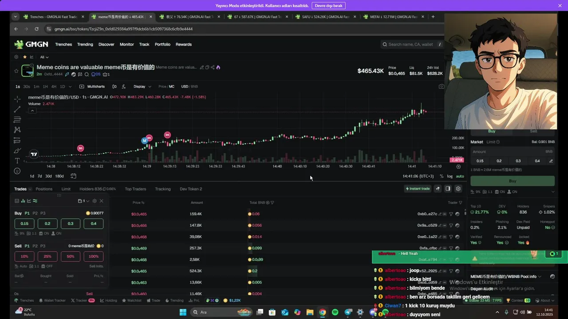
Task: Open wallet selector dropdown in floating panel
Action: (x=83, y=201)
